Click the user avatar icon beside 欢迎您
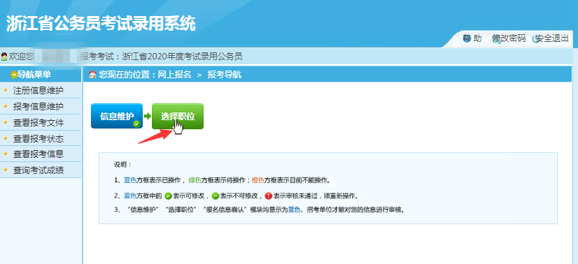This screenshot has height=264, width=578. (x=4, y=57)
